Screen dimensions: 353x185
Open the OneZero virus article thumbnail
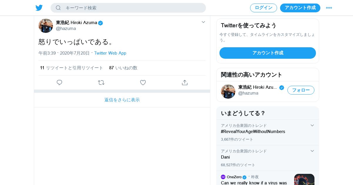[x=304, y=179]
